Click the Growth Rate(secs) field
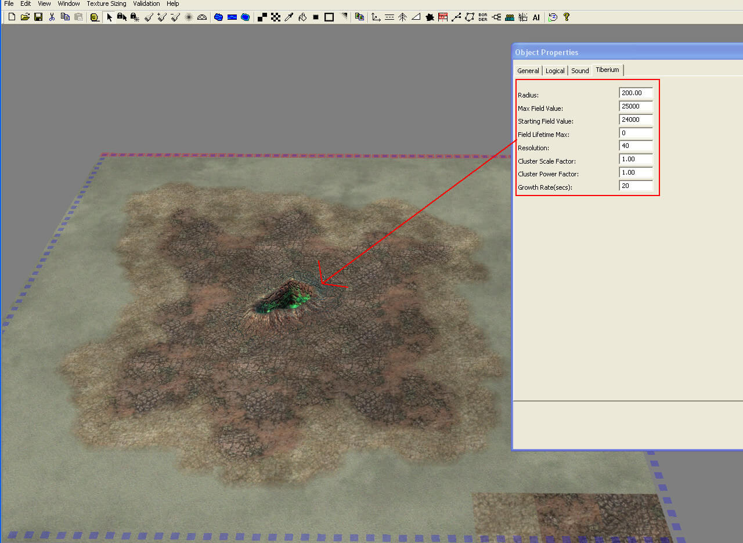 click(x=636, y=186)
